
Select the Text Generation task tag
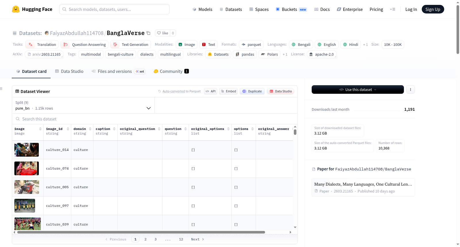(x=131, y=44)
